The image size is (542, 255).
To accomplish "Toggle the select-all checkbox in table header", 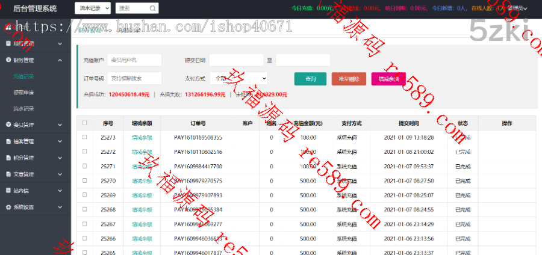I will pyautogui.click(x=84, y=123).
